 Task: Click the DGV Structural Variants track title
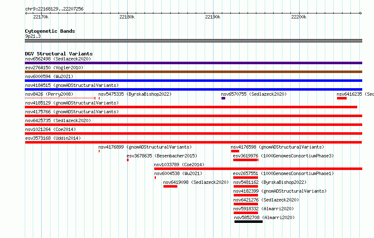tap(59, 54)
